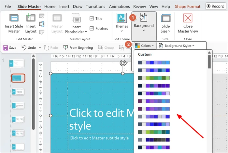Screen dimensions: 228x153
Task: Open the Review tab
Action: click(x=140, y=6)
